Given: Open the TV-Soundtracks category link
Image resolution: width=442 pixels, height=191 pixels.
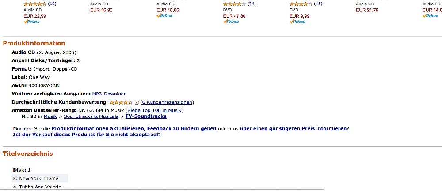Looking at the screenshot, I should coord(146,116).
